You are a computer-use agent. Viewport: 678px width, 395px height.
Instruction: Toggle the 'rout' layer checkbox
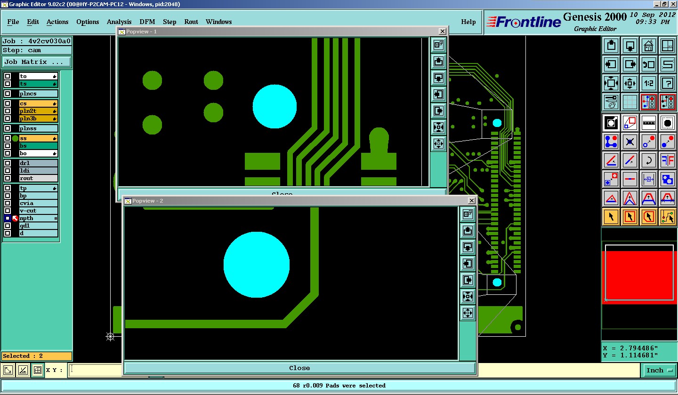pyautogui.click(x=8, y=178)
